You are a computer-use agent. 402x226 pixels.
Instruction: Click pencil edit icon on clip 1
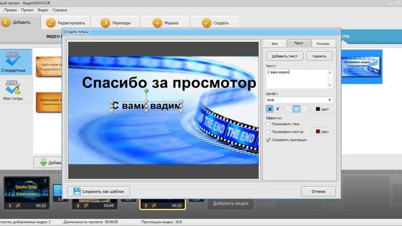(x=18, y=205)
